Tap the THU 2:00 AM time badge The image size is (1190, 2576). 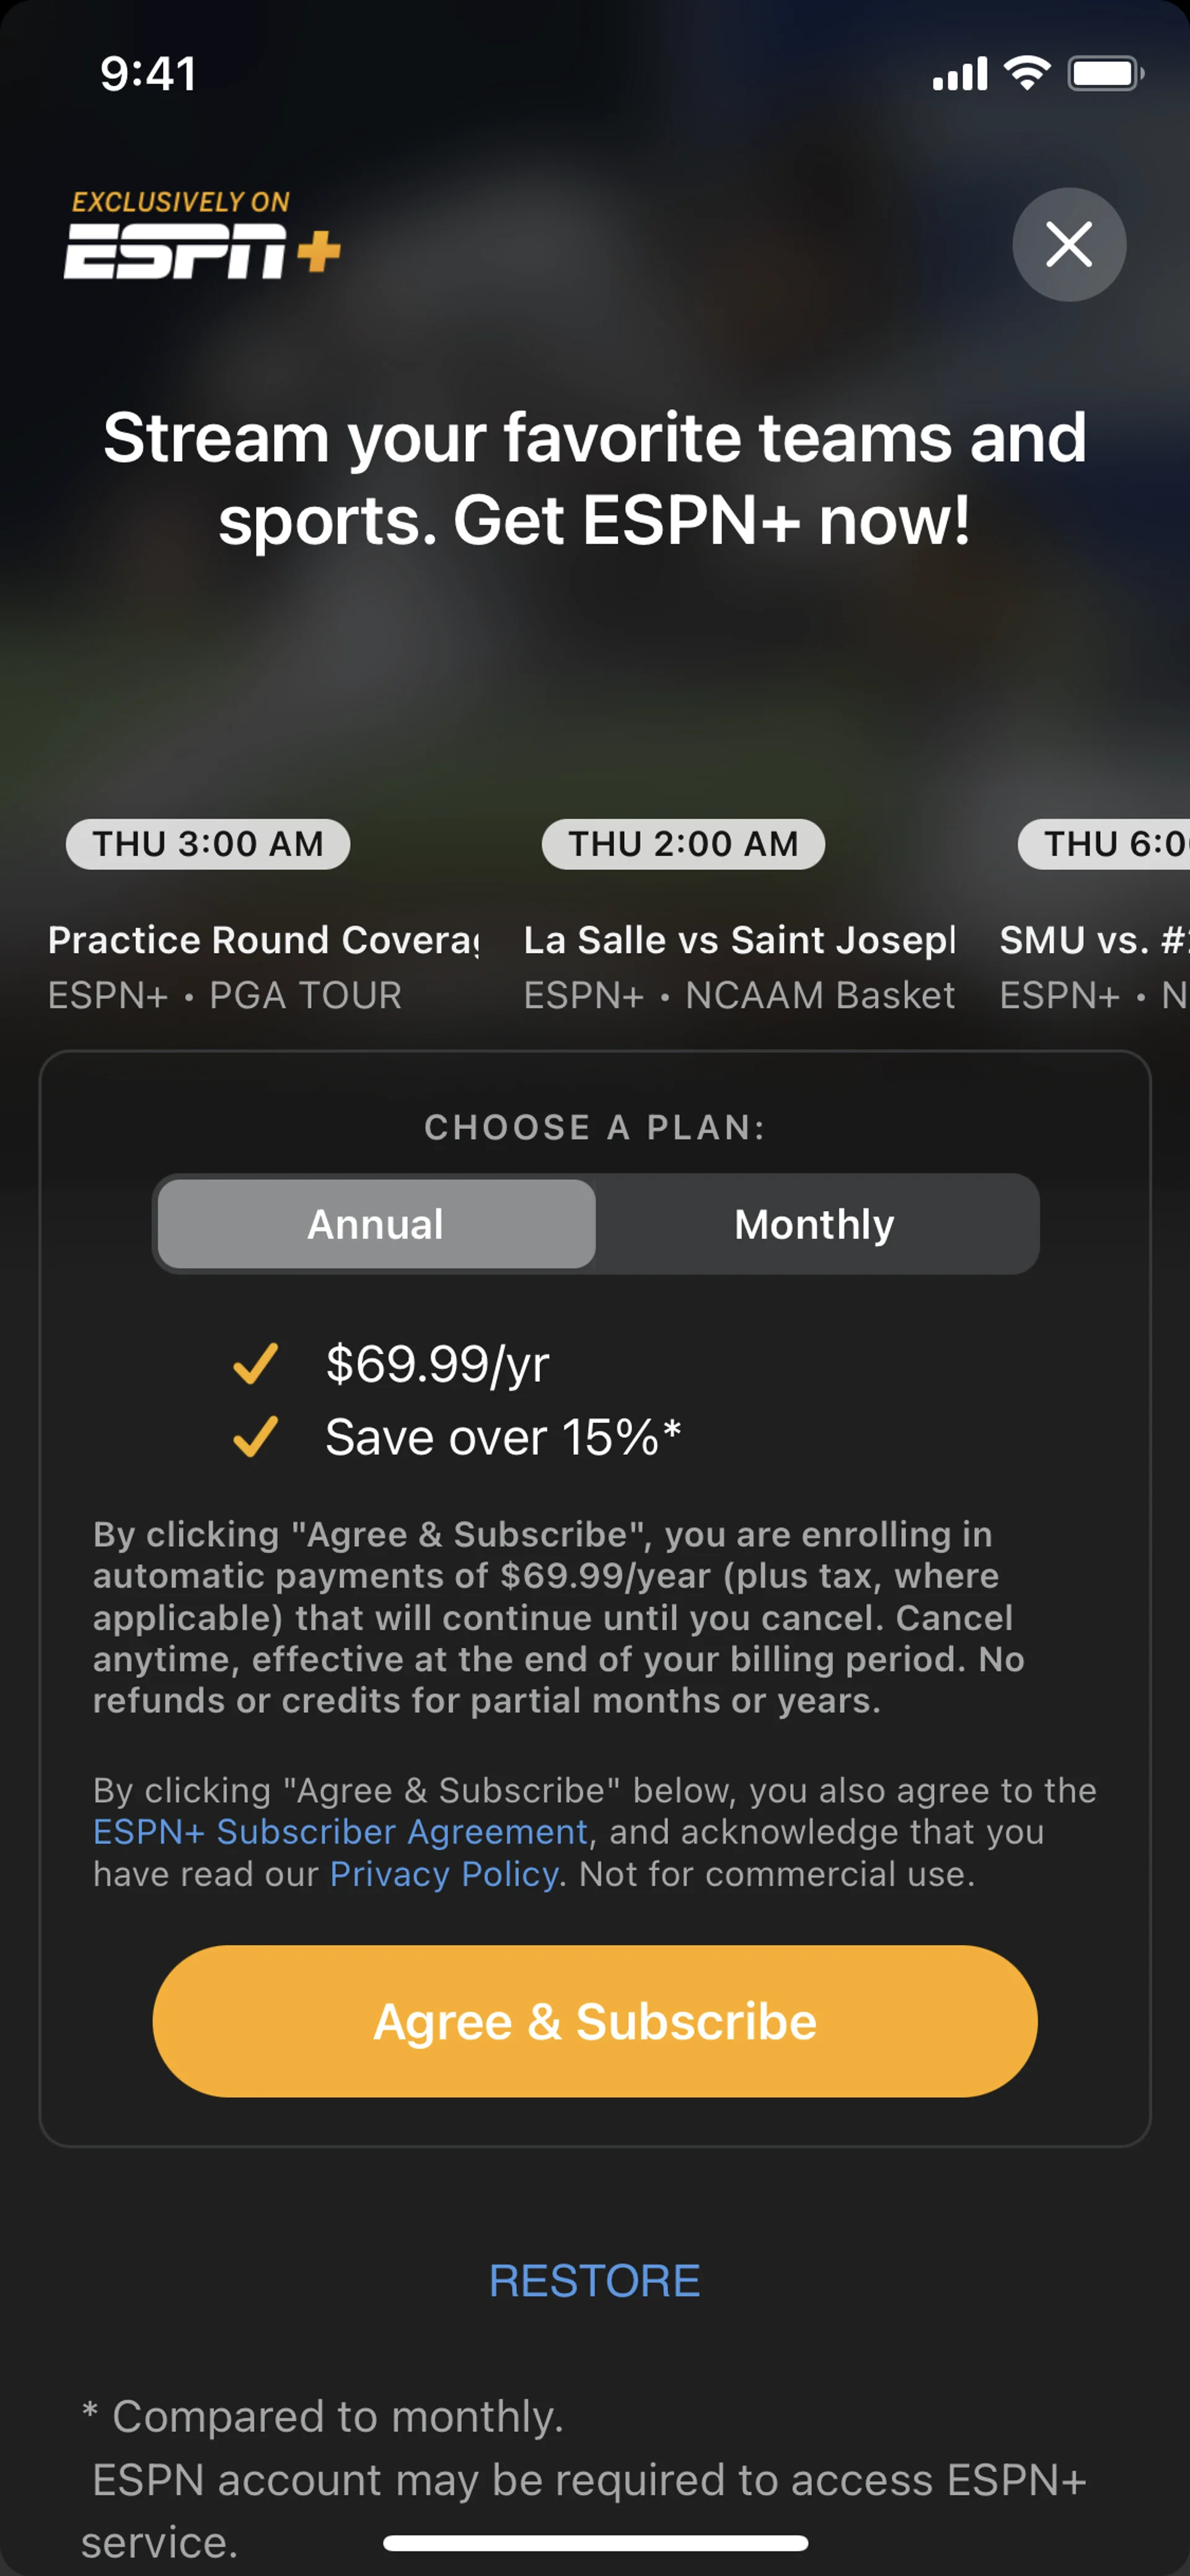pyautogui.click(x=683, y=844)
